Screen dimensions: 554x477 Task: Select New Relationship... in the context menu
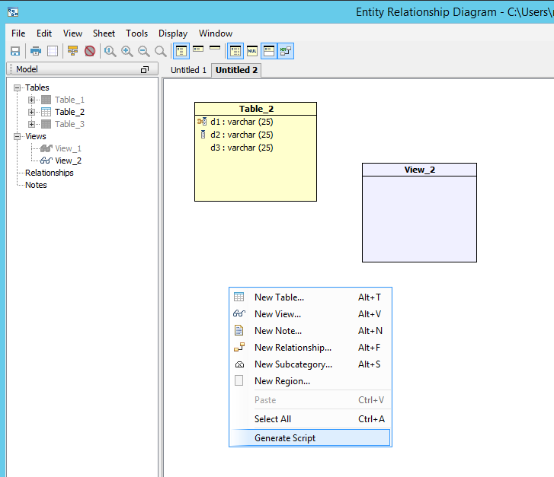293,348
